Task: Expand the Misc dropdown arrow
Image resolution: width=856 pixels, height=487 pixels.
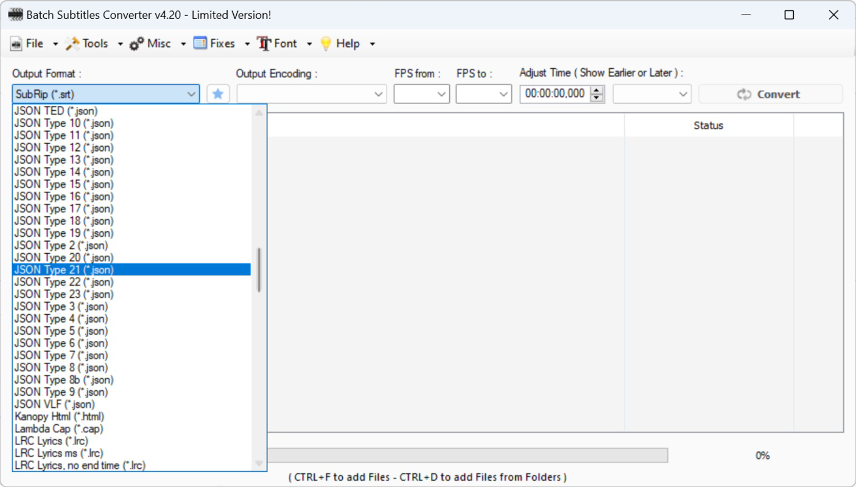Action: coord(183,44)
